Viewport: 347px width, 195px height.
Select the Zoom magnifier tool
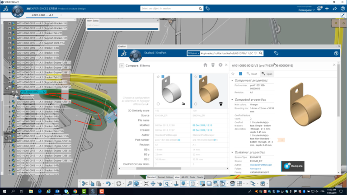point(167,184)
